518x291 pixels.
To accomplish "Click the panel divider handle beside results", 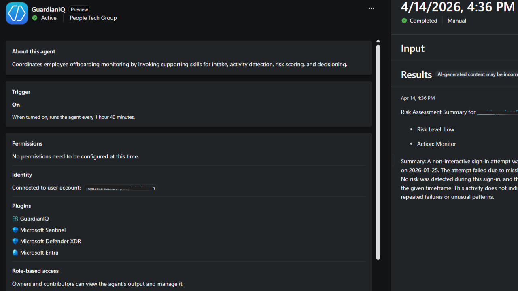I will click(x=393, y=160).
